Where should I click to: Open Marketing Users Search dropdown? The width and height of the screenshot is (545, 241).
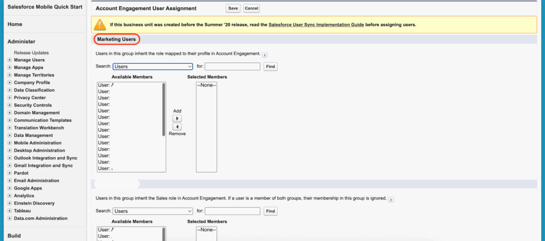(153, 66)
